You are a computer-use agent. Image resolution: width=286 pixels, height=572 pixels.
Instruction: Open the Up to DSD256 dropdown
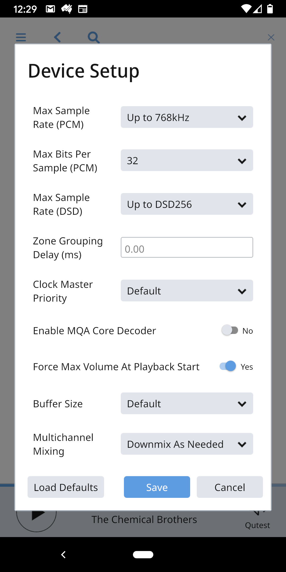tap(187, 204)
